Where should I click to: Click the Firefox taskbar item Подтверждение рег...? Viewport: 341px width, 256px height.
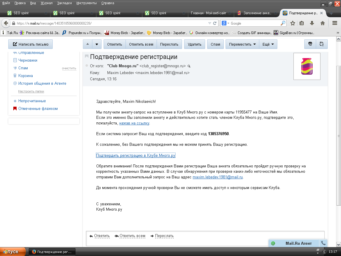point(52,252)
